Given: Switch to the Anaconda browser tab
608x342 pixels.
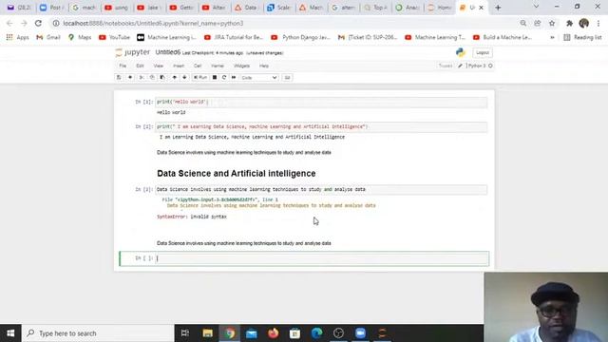Looking at the screenshot, I should [x=408, y=8].
